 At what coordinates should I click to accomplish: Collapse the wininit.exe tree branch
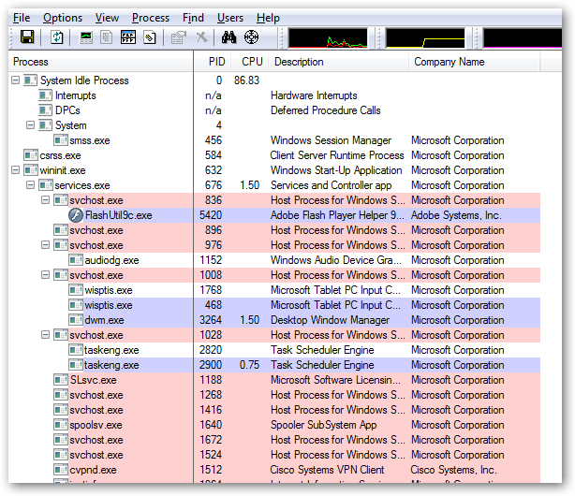click(16, 170)
